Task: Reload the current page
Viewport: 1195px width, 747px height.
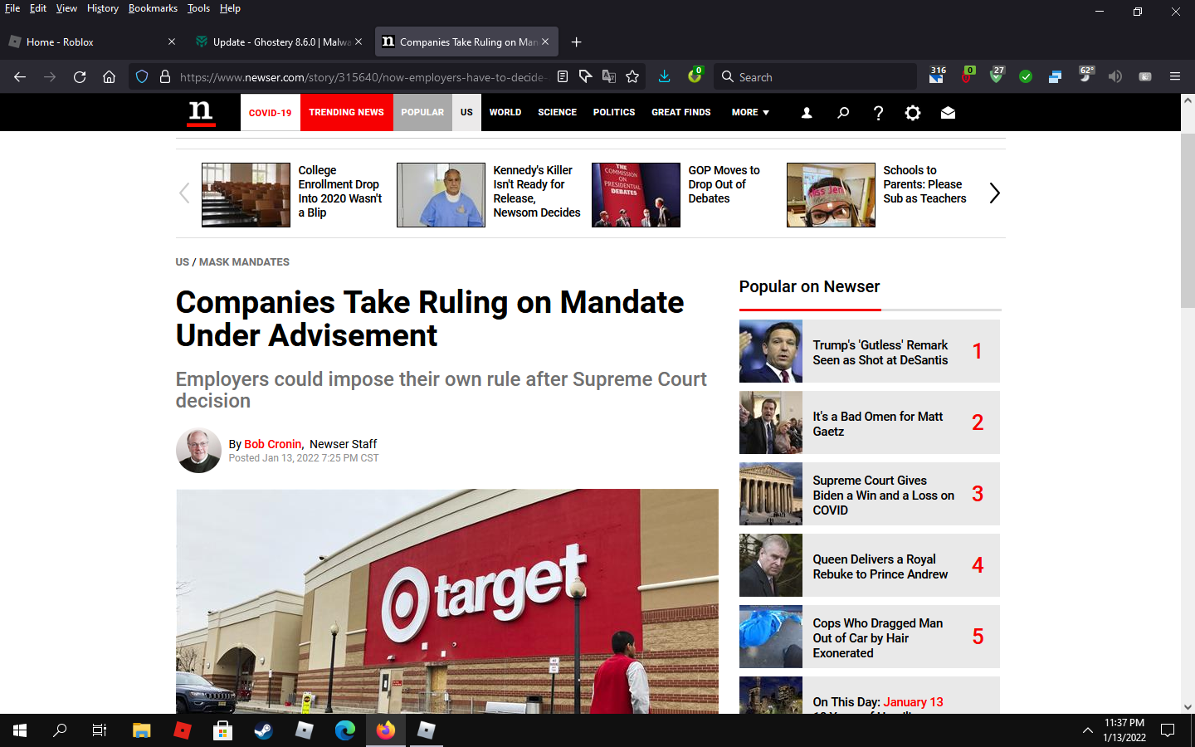Action: pyautogui.click(x=80, y=77)
